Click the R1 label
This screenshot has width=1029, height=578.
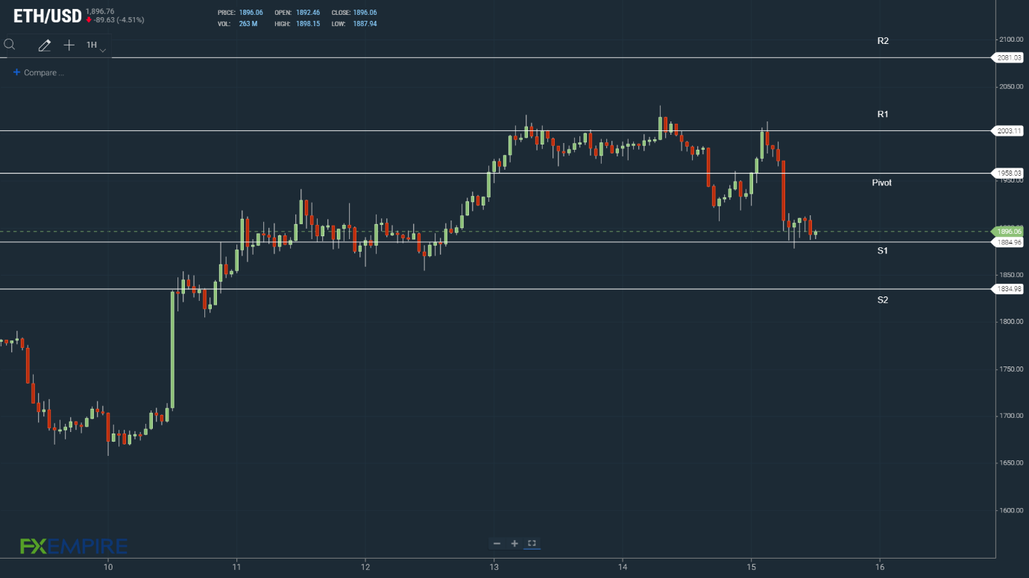883,114
